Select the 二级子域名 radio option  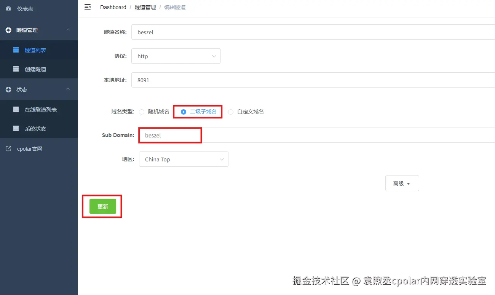point(184,112)
